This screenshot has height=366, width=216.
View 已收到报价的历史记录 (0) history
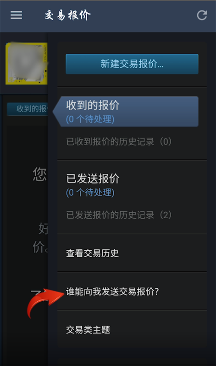coord(119,142)
